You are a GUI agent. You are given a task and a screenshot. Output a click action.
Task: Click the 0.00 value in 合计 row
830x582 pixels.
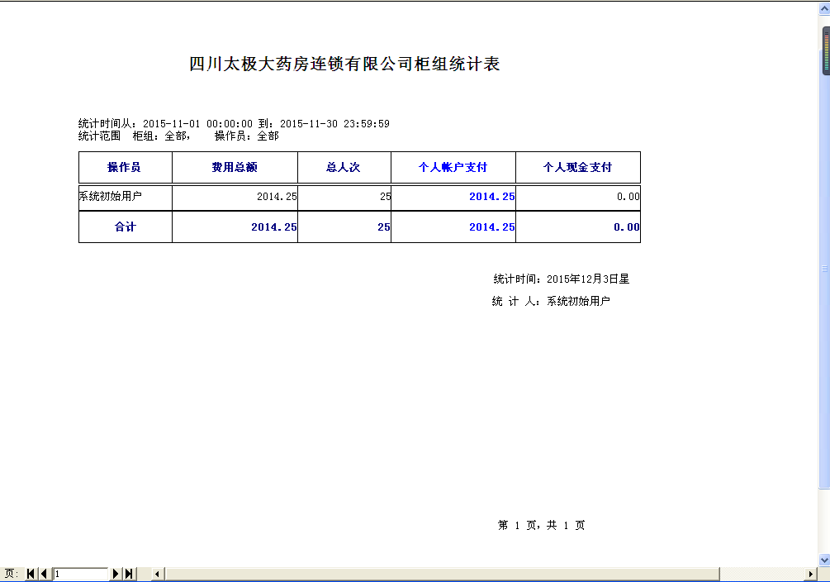pyautogui.click(x=627, y=227)
